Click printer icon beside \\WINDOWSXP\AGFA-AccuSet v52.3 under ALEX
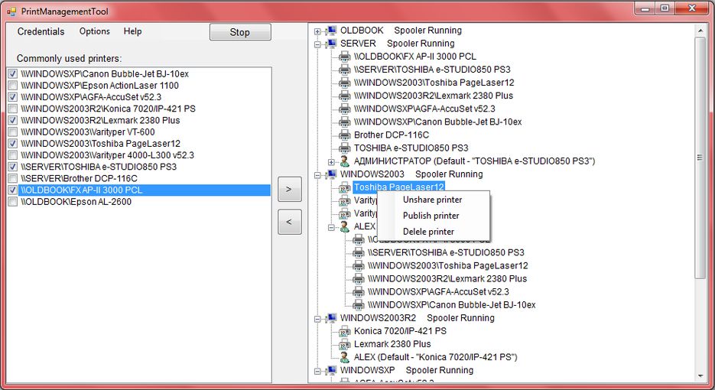 tap(359, 292)
